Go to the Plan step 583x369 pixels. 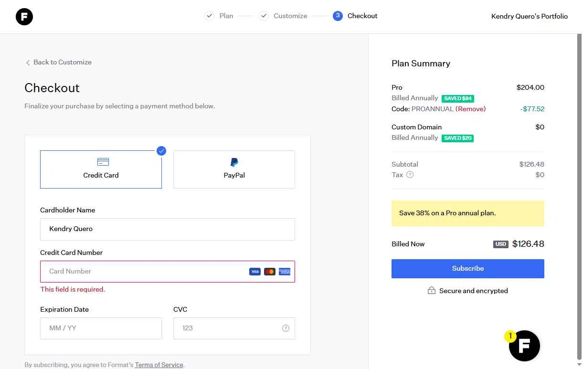(x=226, y=16)
